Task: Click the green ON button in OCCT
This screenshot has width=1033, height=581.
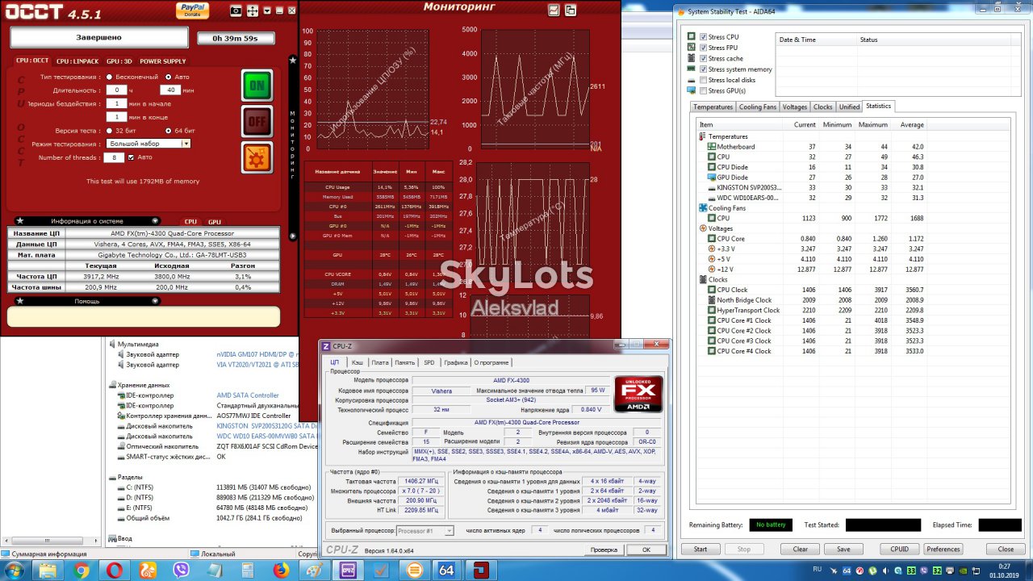Action: point(257,85)
